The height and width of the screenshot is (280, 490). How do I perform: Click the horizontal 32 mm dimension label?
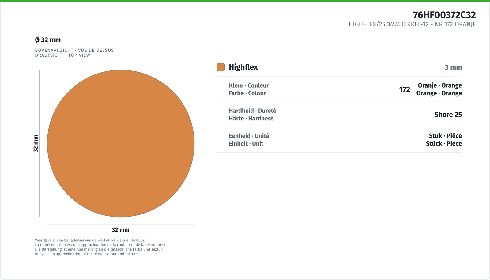coord(121,230)
